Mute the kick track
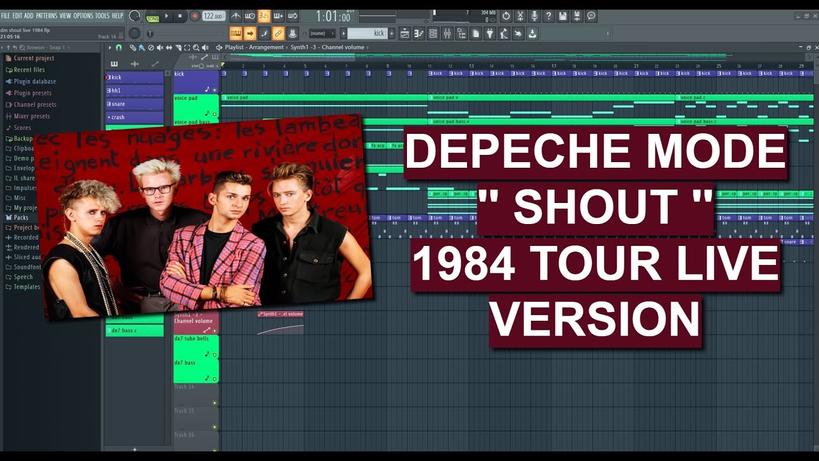819x461 pixels. 214,90
